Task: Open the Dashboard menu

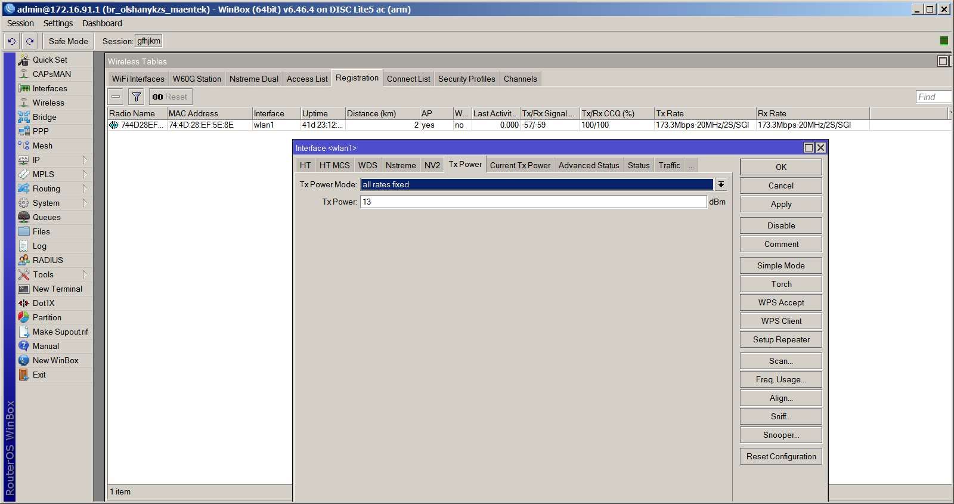Action: tap(102, 23)
